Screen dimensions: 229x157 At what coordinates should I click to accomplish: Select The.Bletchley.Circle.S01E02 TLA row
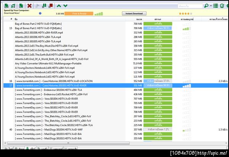[116, 125]
